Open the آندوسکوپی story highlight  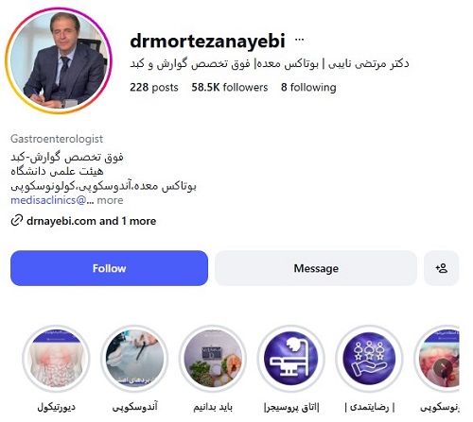point(134,359)
